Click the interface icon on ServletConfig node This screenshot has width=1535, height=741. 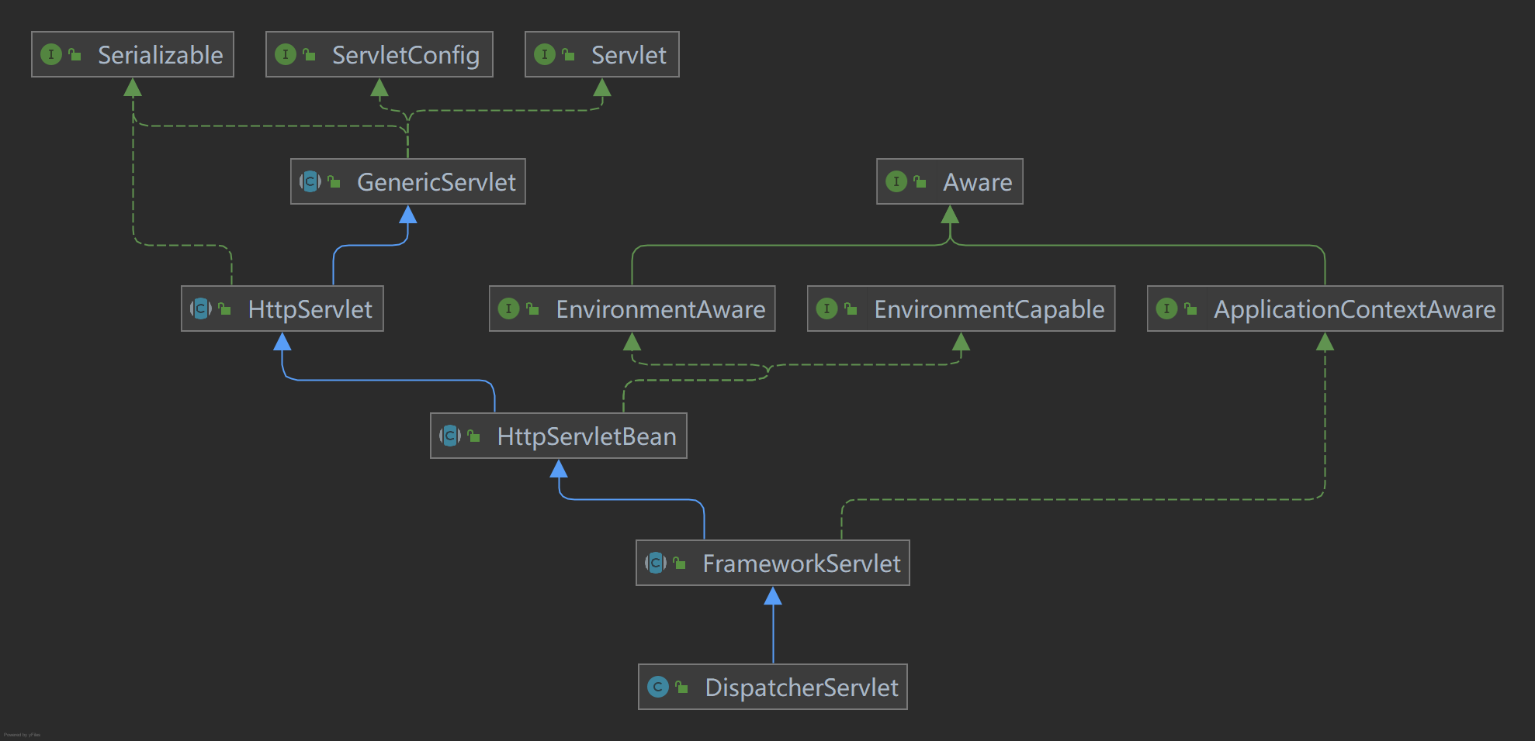(x=286, y=54)
